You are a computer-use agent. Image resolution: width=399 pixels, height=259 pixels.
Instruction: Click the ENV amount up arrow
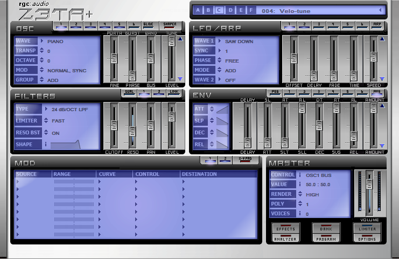point(382,106)
